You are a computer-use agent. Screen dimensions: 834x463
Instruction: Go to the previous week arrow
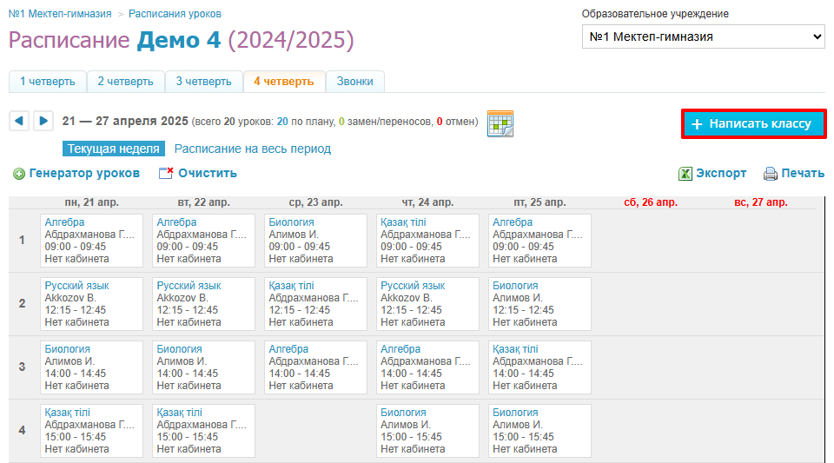pyautogui.click(x=19, y=121)
